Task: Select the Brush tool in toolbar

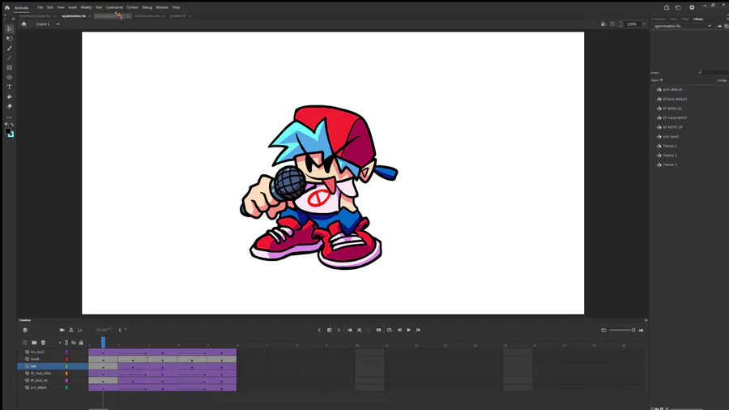Action: tap(9, 49)
